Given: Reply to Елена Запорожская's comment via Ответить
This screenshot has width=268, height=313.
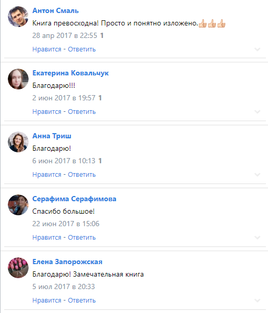Looking at the screenshot, I should [82, 301].
